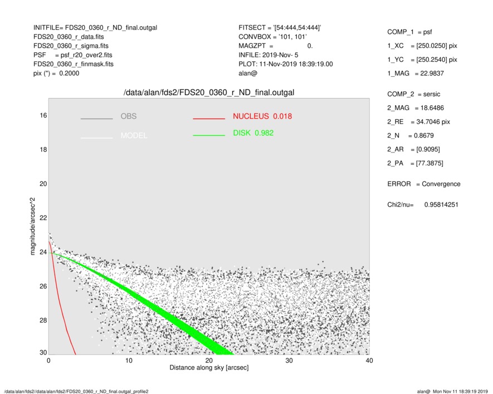Click the MAGZPT = 0. entry
Image resolution: width=493 pixels, height=394 pixels.
pos(275,46)
